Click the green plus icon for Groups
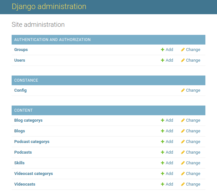217x194 pixels. tap(162, 49)
